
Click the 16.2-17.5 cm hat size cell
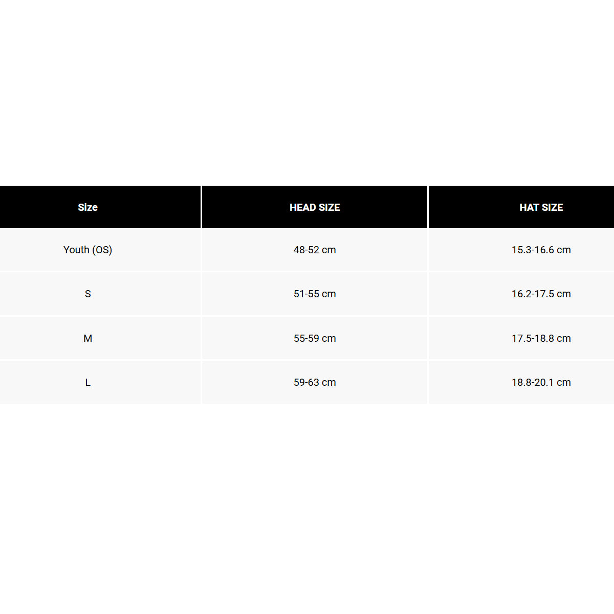[521, 294]
